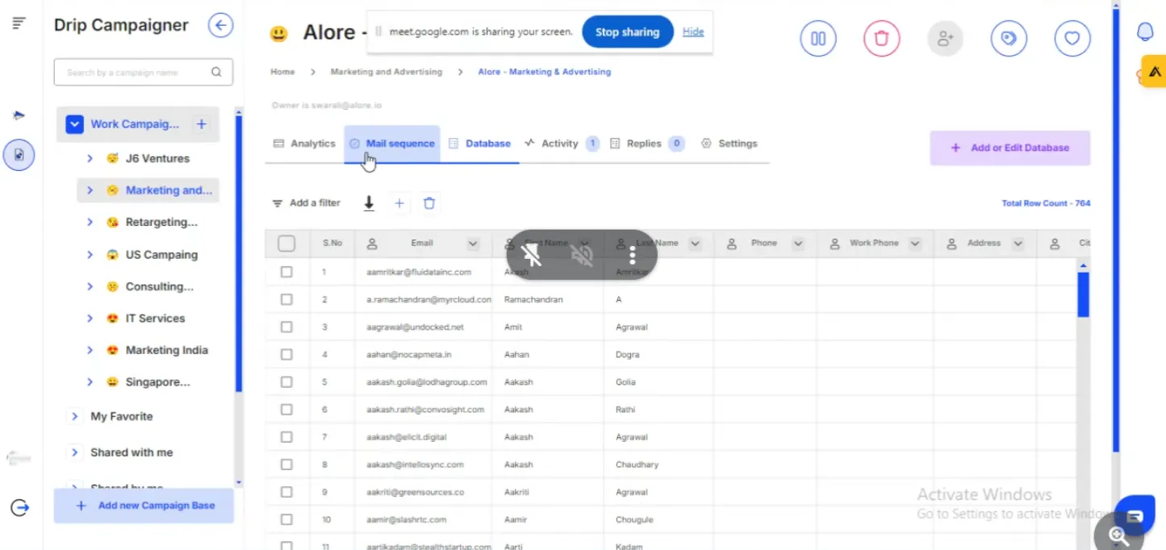
Task: Switch to the Analytics tab
Action: point(304,144)
